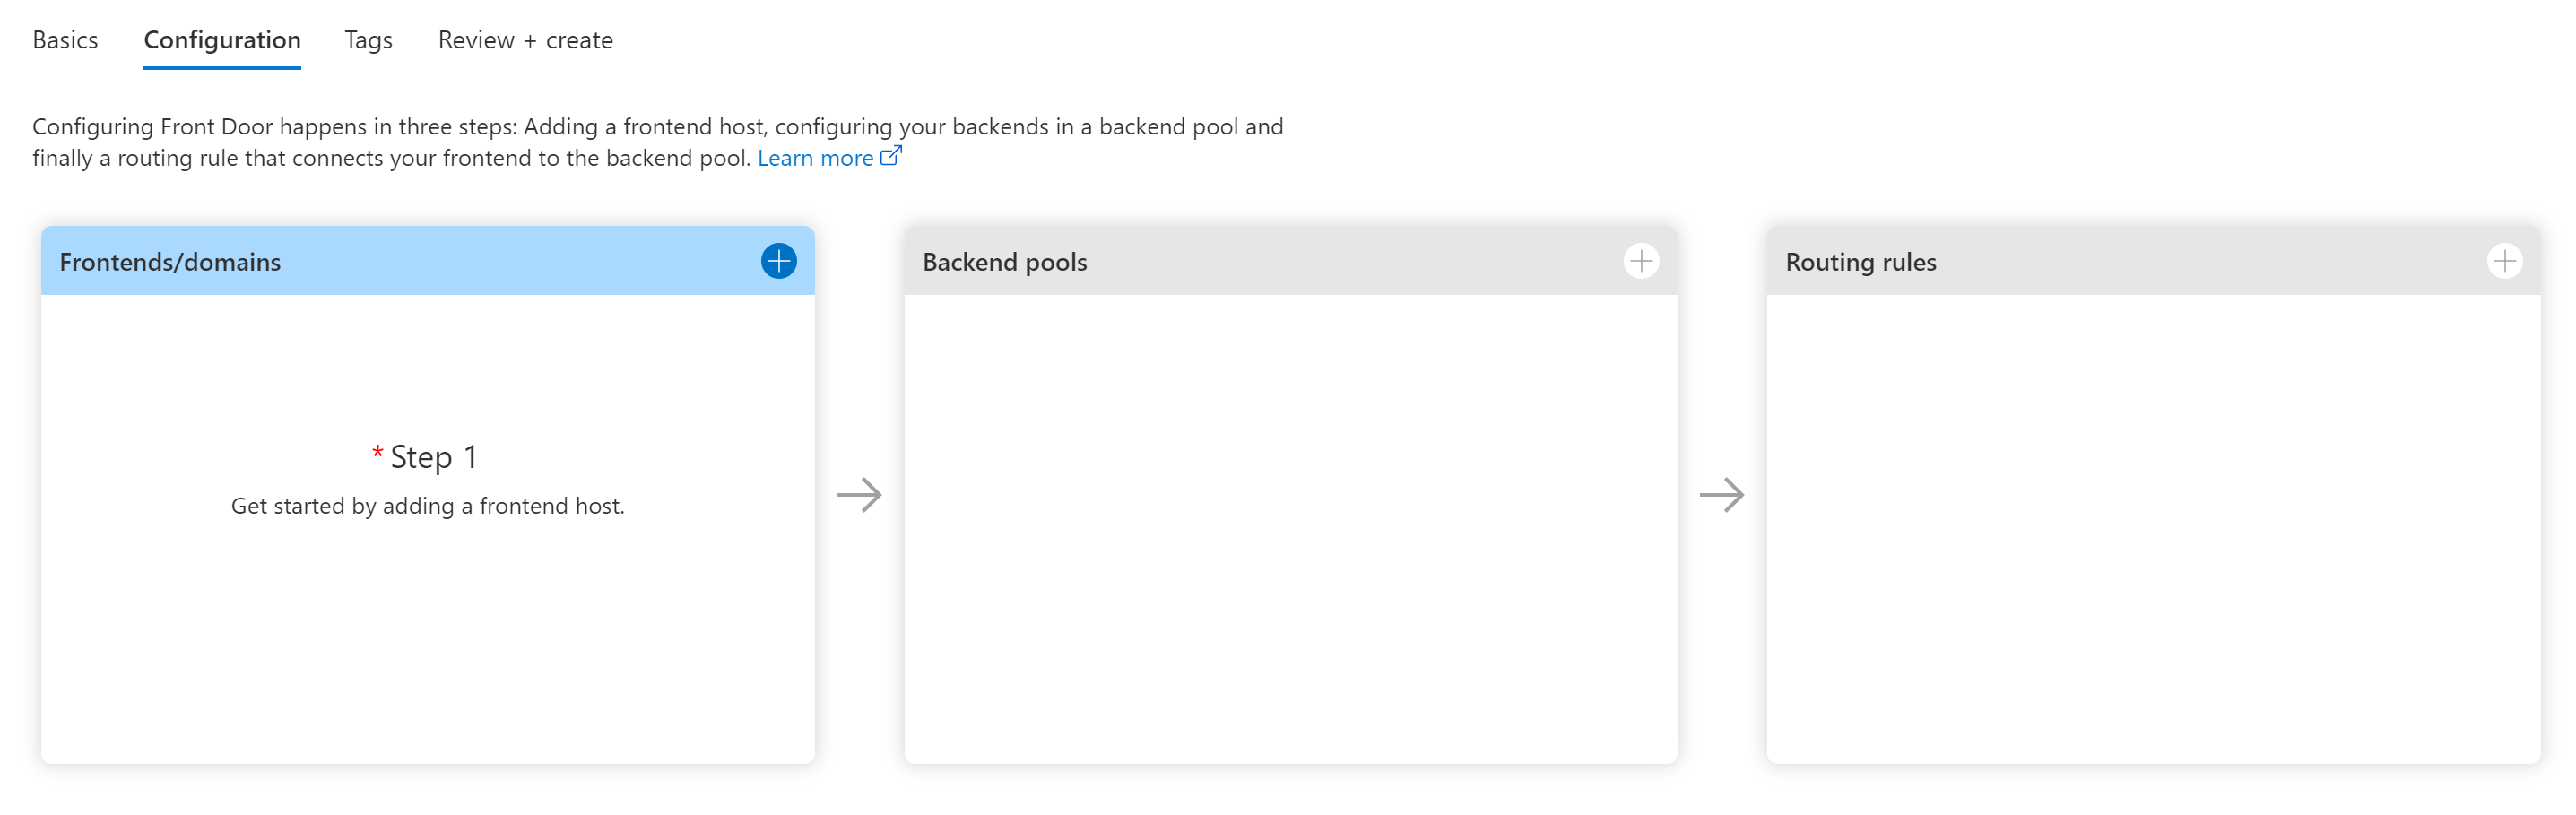This screenshot has width=2576, height=815.
Task: Select the Configuration tab
Action: [222, 40]
